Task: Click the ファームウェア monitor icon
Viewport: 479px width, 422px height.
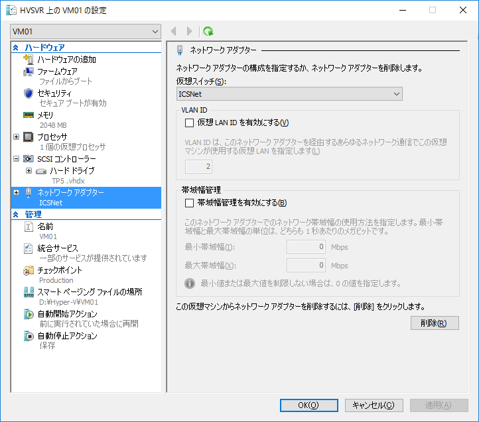Action: (x=29, y=72)
